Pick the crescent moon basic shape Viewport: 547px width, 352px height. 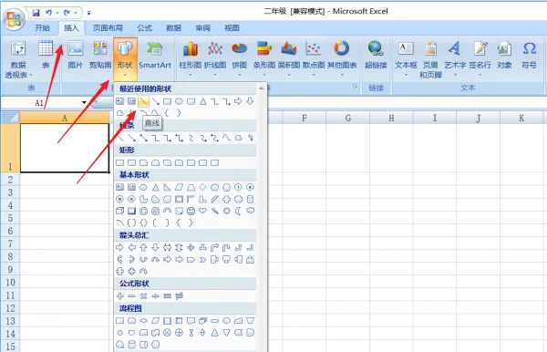[238, 211]
